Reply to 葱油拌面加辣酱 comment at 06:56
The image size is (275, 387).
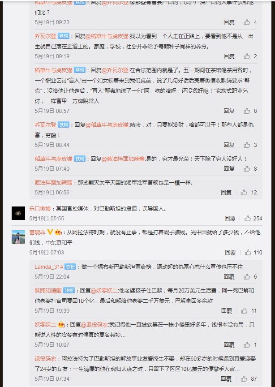pos(226,193)
